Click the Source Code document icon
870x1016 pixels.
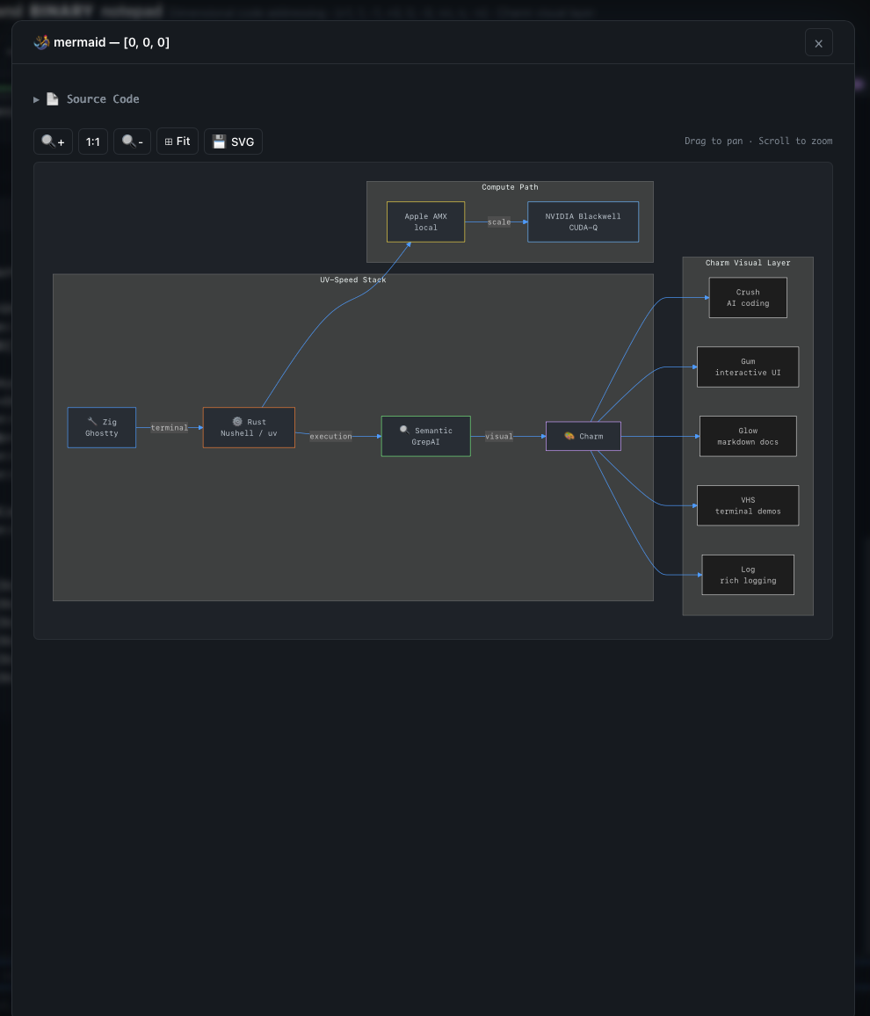click(x=53, y=99)
